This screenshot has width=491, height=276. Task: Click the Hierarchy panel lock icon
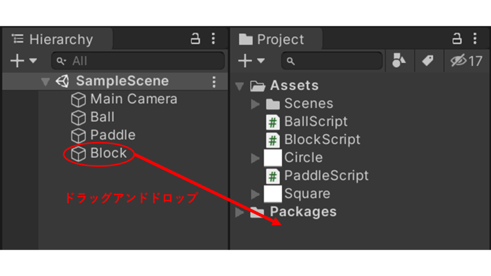[x=195, y=39]
